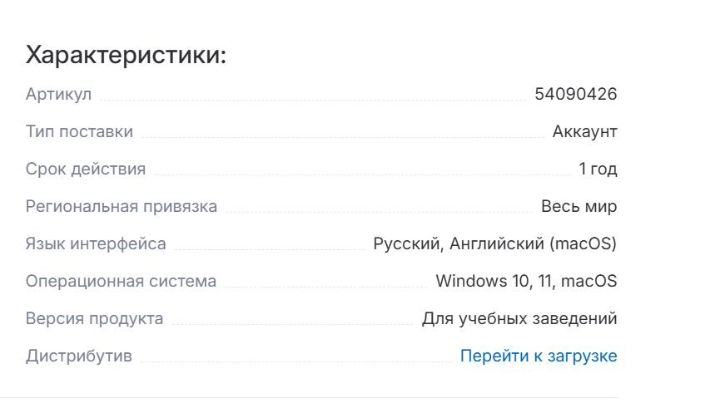Click the "Весь мир" region value
Image resolution: width=710 pixels, height=408 pixels.
pos(578,206)
